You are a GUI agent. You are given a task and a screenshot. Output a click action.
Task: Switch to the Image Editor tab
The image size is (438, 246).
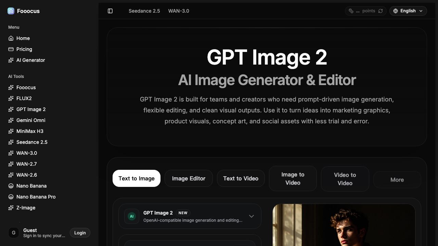189,178
